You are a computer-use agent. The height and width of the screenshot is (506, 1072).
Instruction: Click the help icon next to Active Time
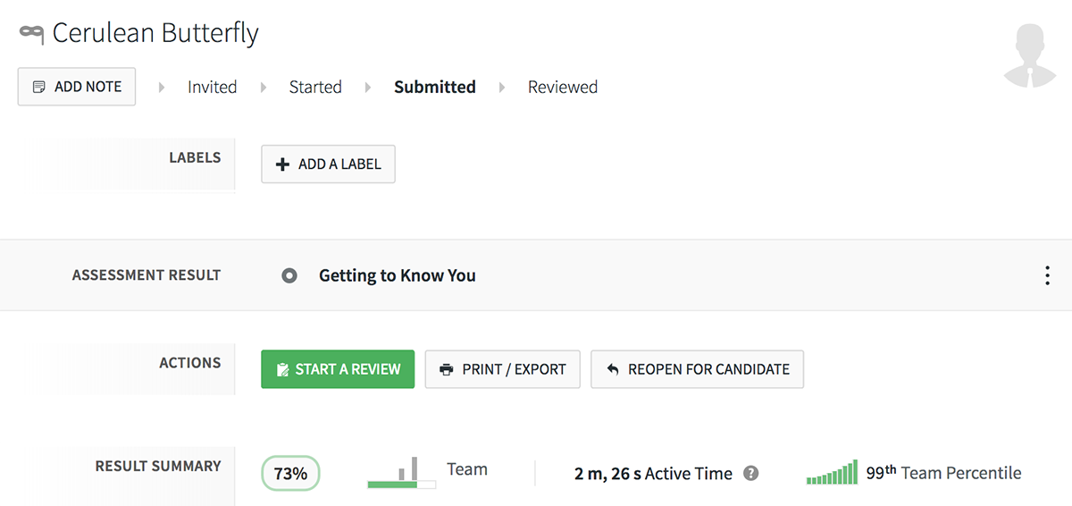(751, 474)
